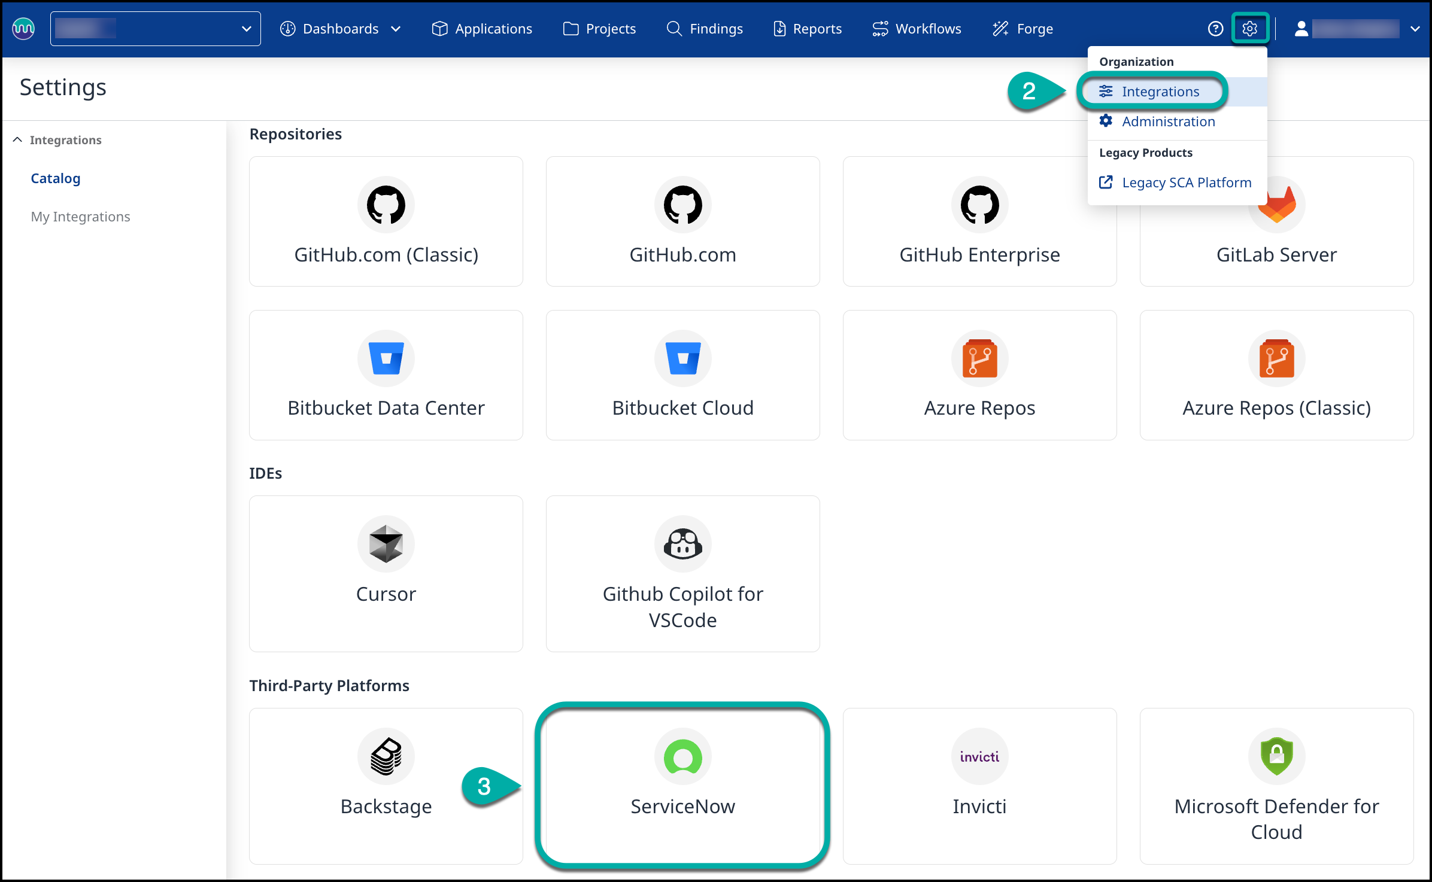Screen dimensions: 1432x882
Task: Select Github Copilot for VSCode card
Action: coord(682,573)
